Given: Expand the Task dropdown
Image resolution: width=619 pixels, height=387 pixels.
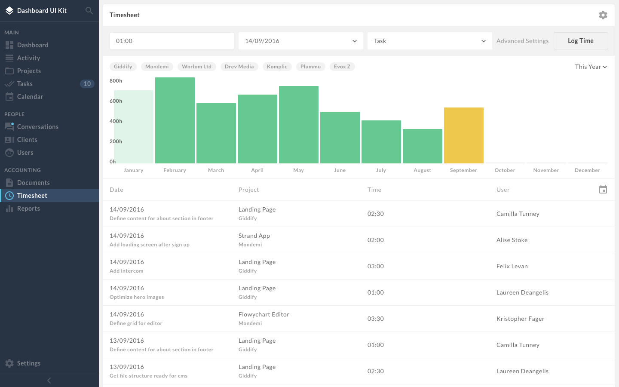Looking at the screenshot, I should click(430, 41).
